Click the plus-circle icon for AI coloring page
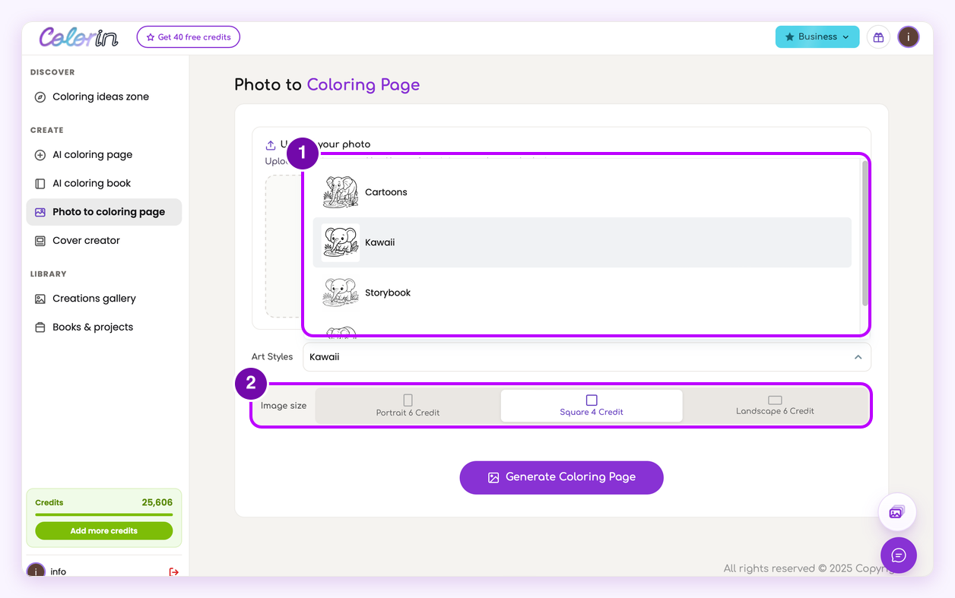955x598 pixels. coord(40,155)
